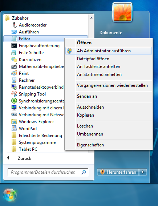
Task: Click the Erste Schritte icon
Action: pyautogui.click(x=14, y=53)
